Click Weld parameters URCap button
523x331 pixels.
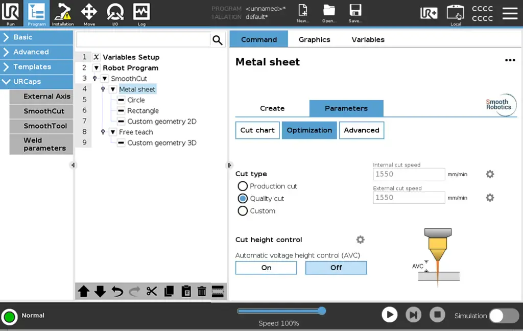(41, 144)
